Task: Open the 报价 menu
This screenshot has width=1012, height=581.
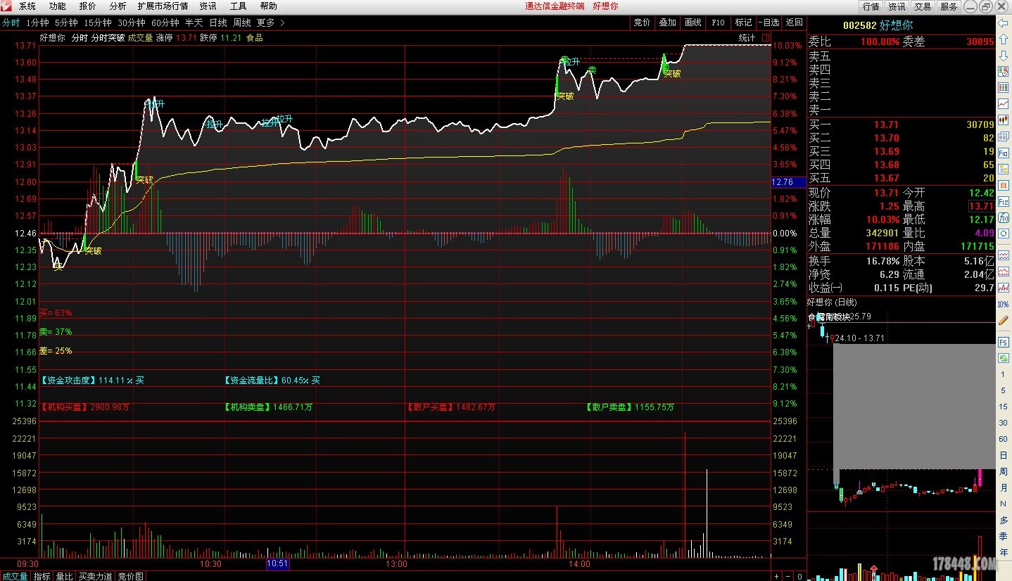Action: point(88,6)
